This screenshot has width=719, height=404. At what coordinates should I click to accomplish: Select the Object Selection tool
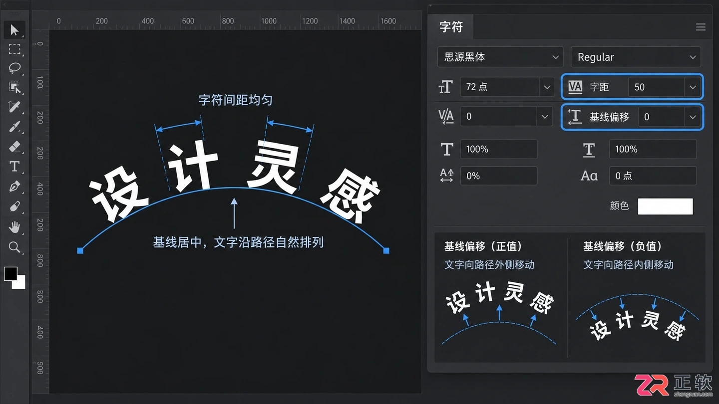(14, 87)
